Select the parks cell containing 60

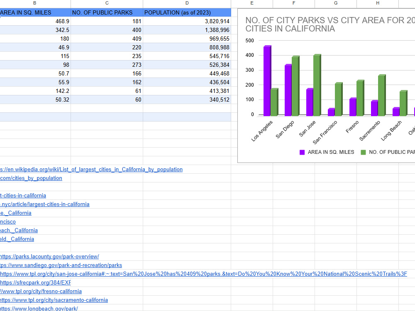click(107, 100)
